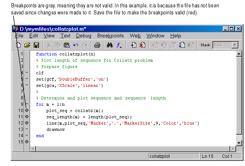Toggle the breakpoint on line 10
Viewport: 245px width, 166px height.
27,110
